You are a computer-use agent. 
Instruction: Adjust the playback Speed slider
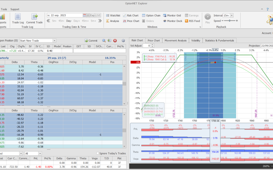coord(230,21)
